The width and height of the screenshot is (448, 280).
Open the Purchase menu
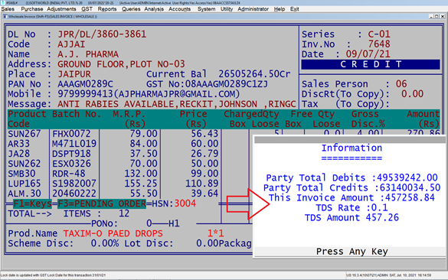pyautogui.click(x=32, y=9)
